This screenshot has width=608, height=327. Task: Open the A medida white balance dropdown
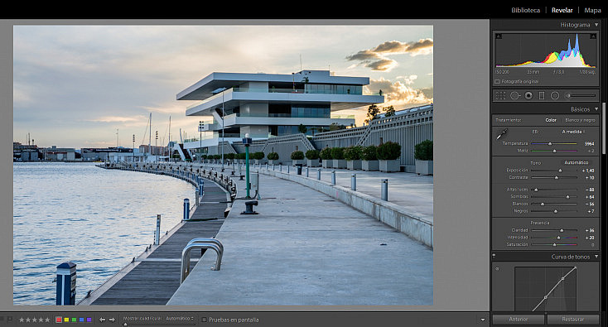(573, 132)
